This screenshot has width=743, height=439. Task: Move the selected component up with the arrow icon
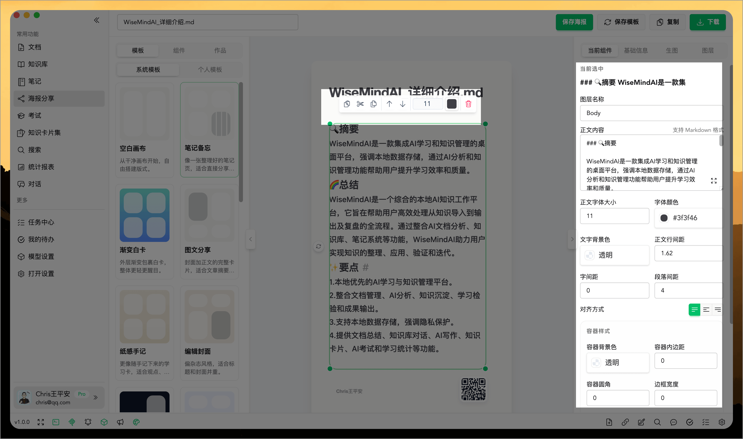[389, 104]
